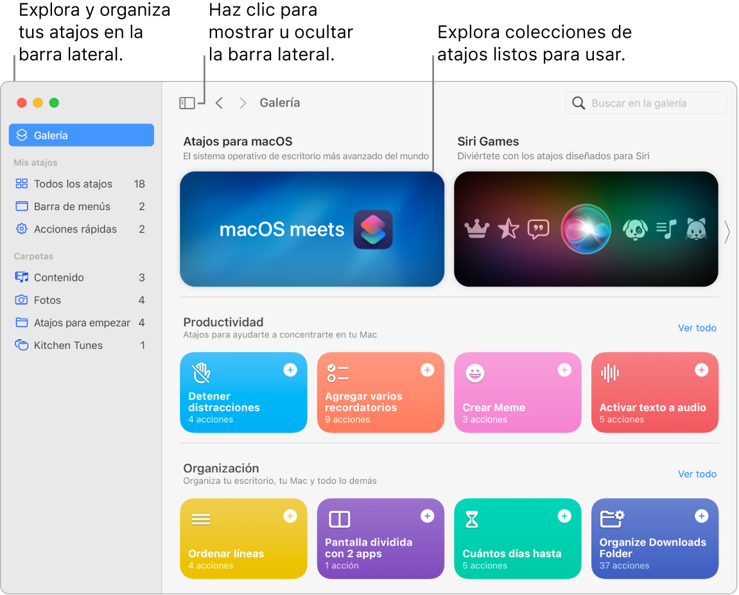Add Activar texto a audio plus button
Viewport: 739px width, 595px height.
702,370
